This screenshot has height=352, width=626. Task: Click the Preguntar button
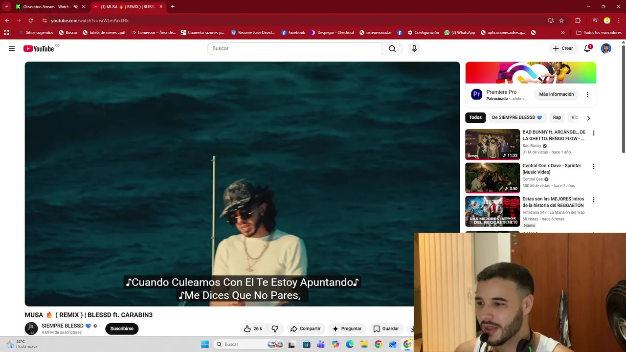point(346,329)
